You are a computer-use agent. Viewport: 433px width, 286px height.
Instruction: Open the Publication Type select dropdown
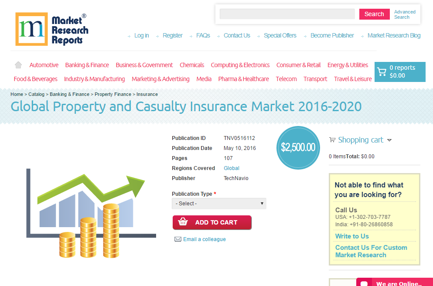[x=219, y=204]
